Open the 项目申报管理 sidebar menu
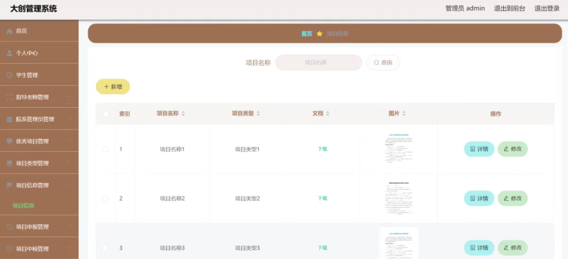Image resolution: width=568 pixels, height=259 pixels. 39,227
